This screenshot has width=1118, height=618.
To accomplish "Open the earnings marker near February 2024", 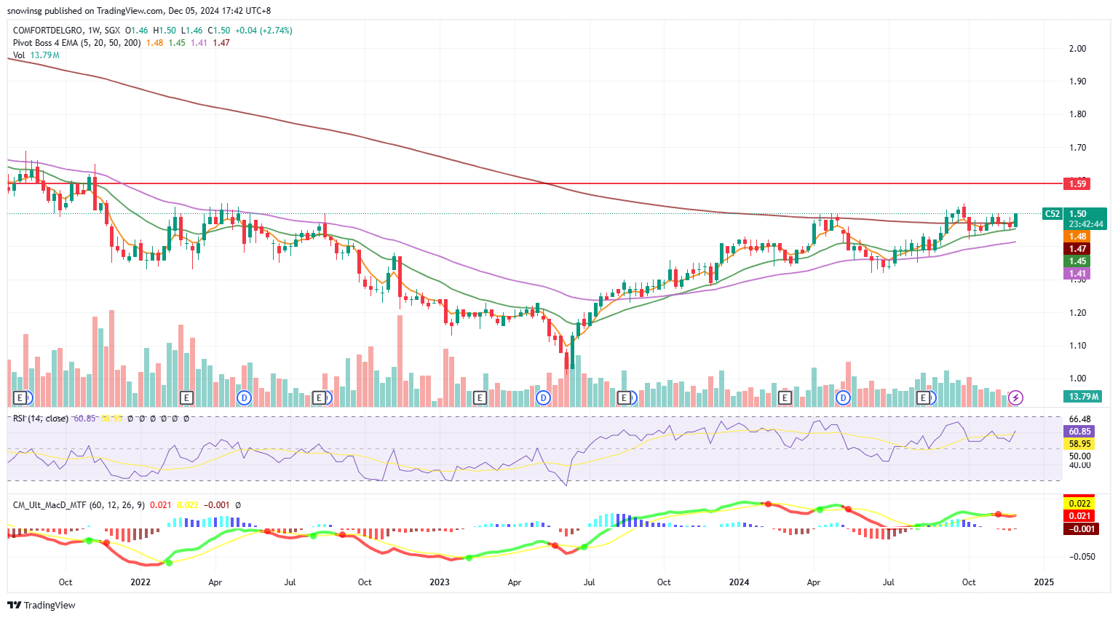I will pyautogui.click(x=785, y=397).
